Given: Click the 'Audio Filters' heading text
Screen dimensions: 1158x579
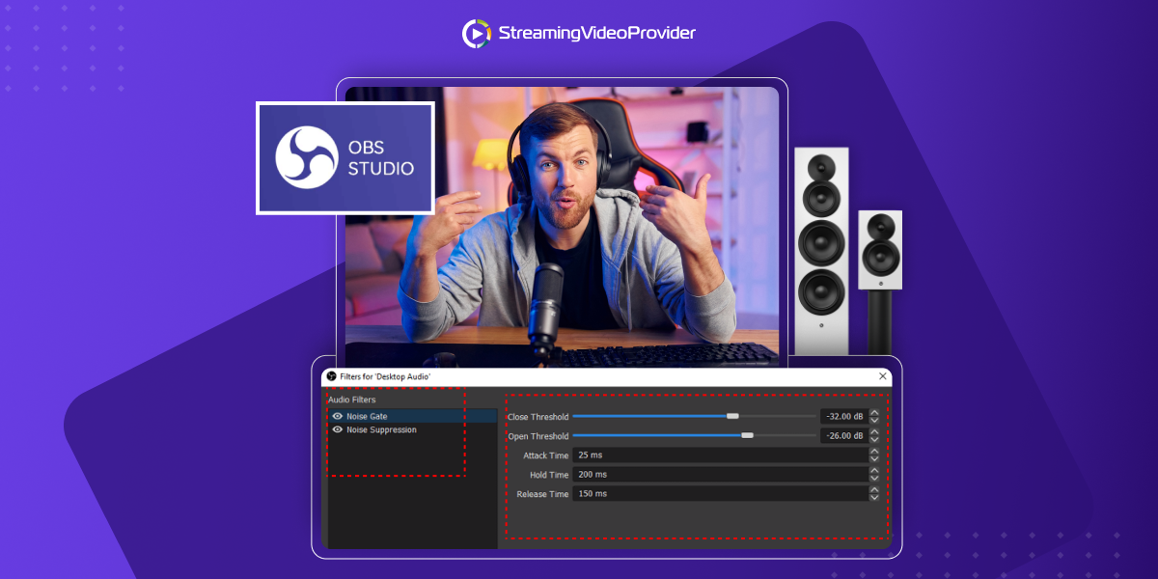Looking at the screenshot, I should 352,400.
